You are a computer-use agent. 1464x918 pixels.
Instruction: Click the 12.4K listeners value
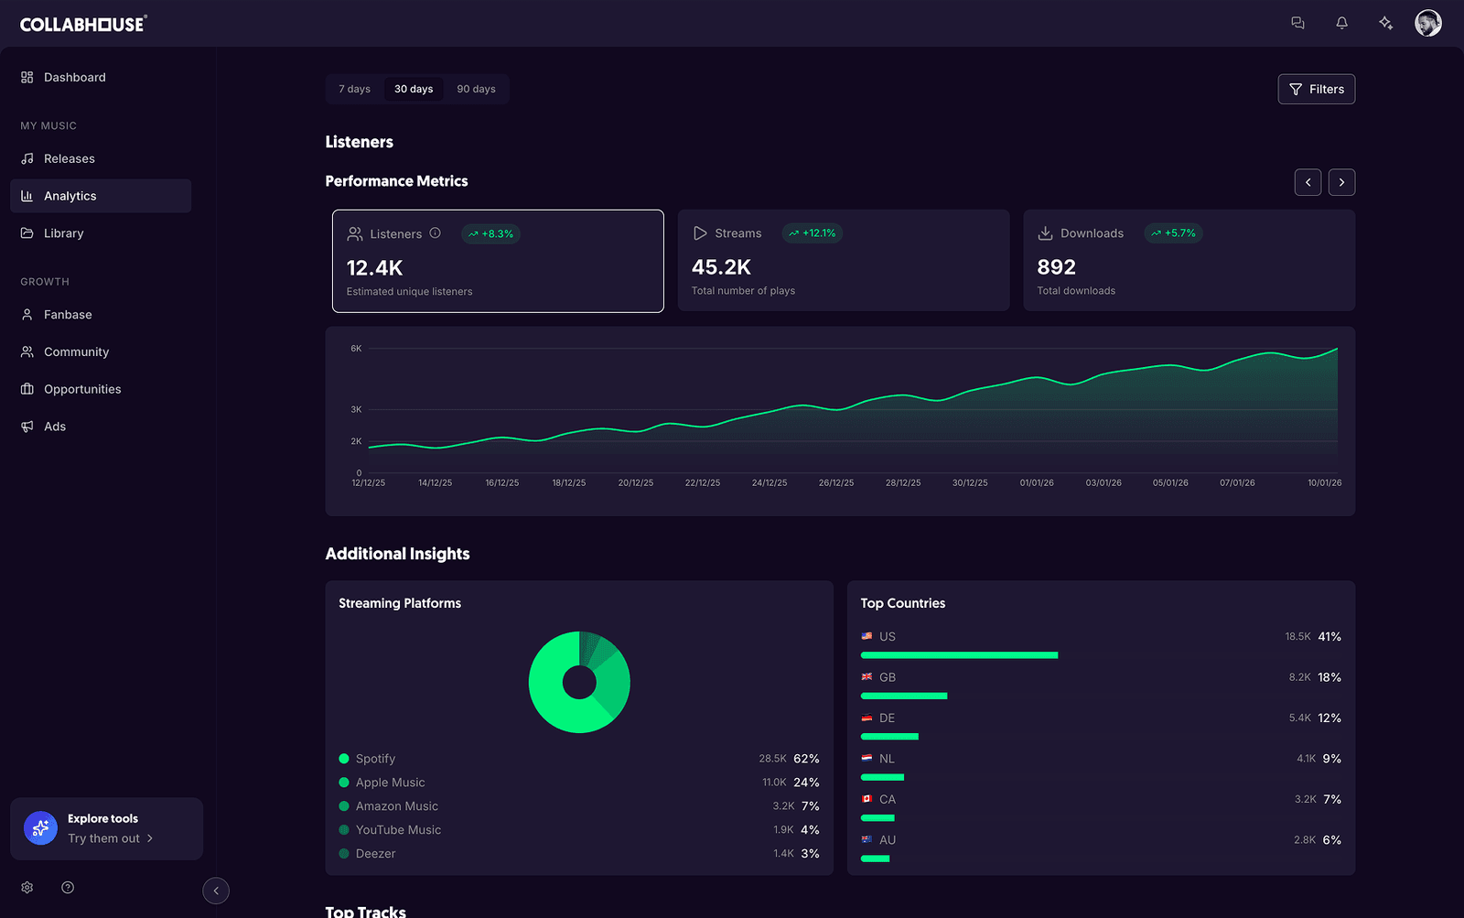click(375, 268)
